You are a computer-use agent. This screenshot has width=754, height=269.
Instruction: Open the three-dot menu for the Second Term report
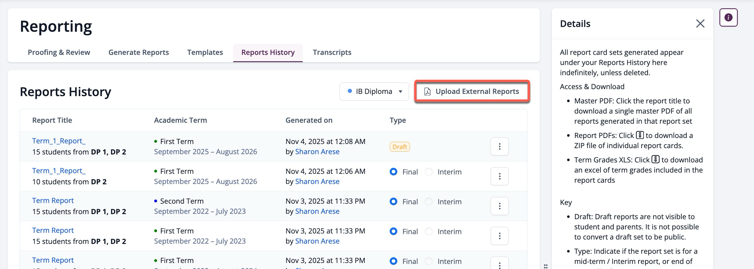coord(499,206)
